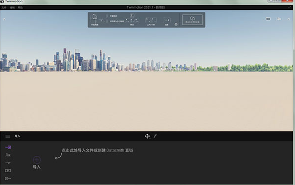
Task: Click the 1-4 speed keys icon
Action: pos(167,20)
